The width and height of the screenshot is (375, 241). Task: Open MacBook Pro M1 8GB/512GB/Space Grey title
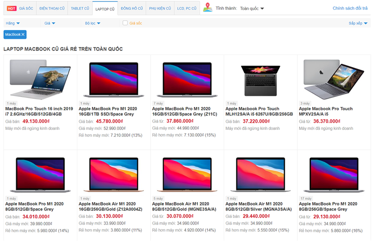34,206
